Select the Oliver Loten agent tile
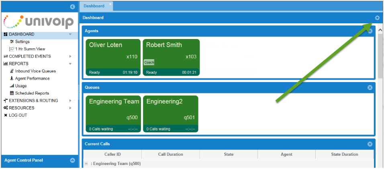384x169 pixels. 113,58
